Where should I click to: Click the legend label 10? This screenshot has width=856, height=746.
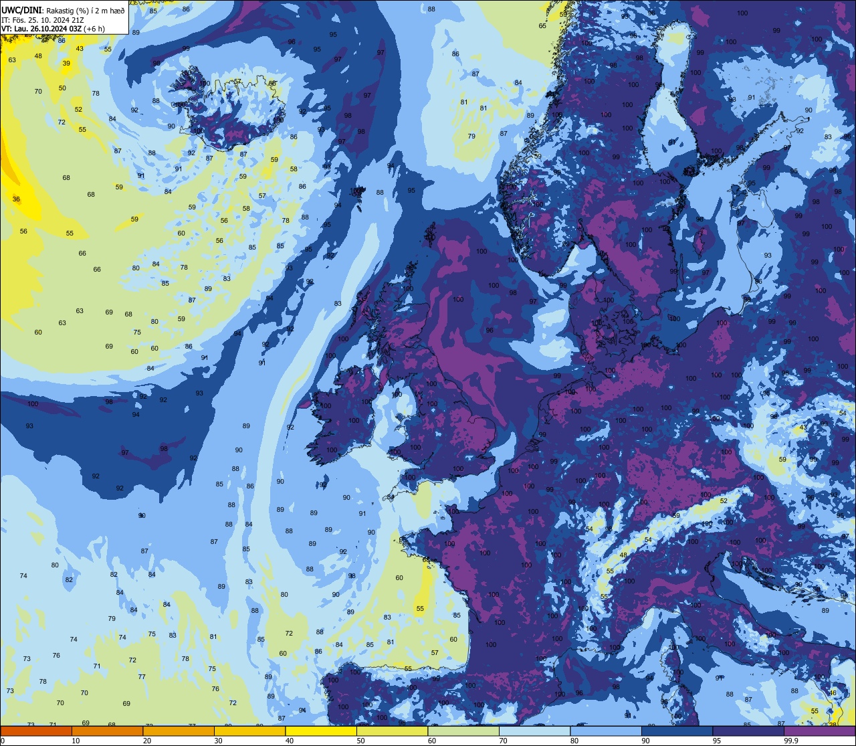(x=76, y=741)
